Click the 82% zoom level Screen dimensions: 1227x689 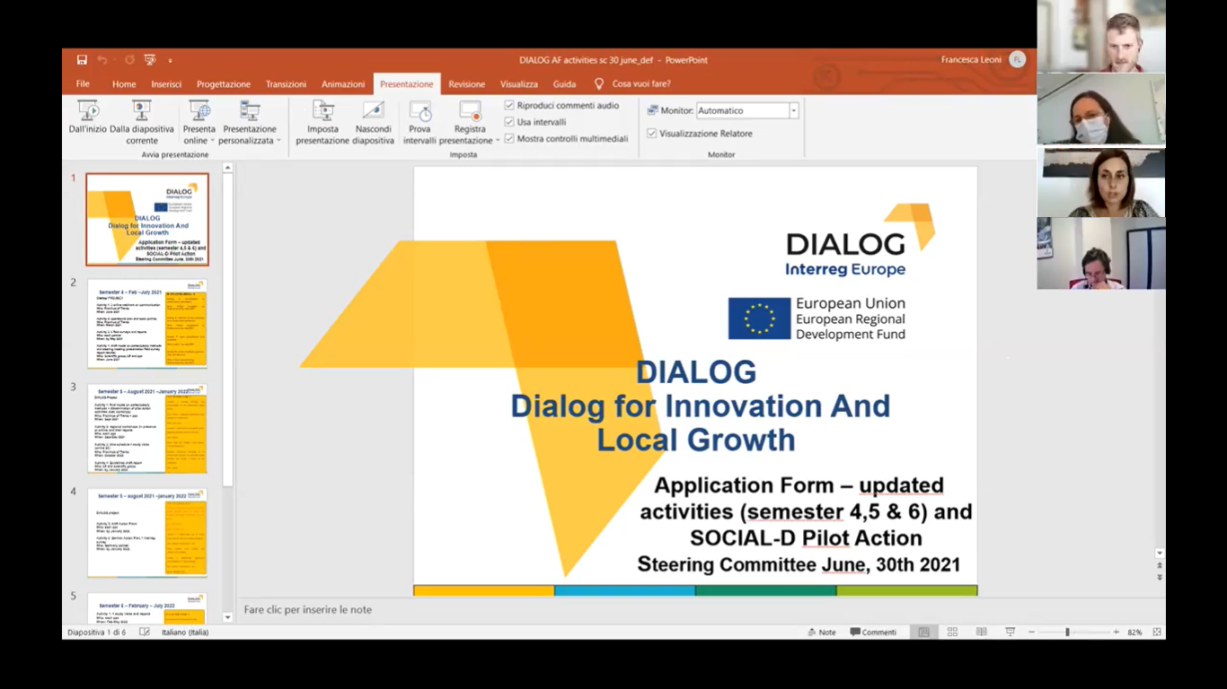tap(1134, 632)
